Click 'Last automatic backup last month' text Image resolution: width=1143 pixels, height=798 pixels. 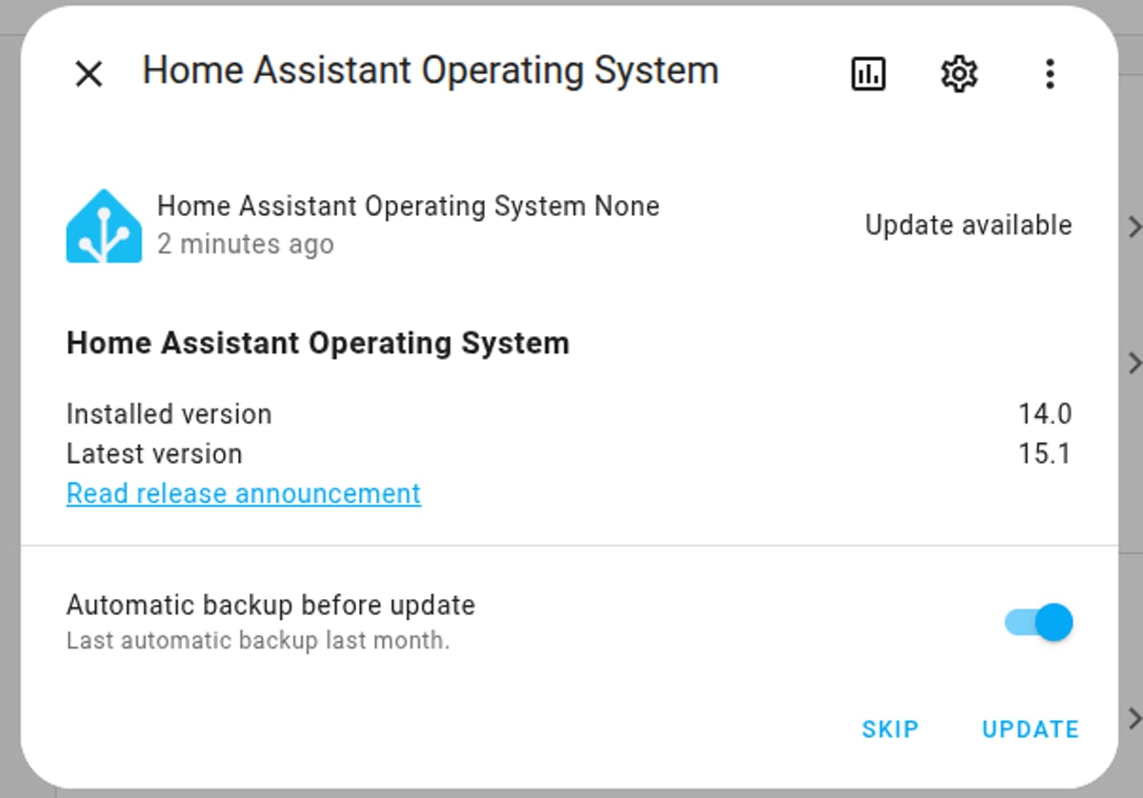(257, 640)
